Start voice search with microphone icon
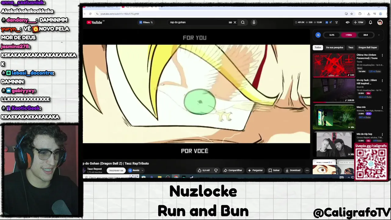 [254, 22]
